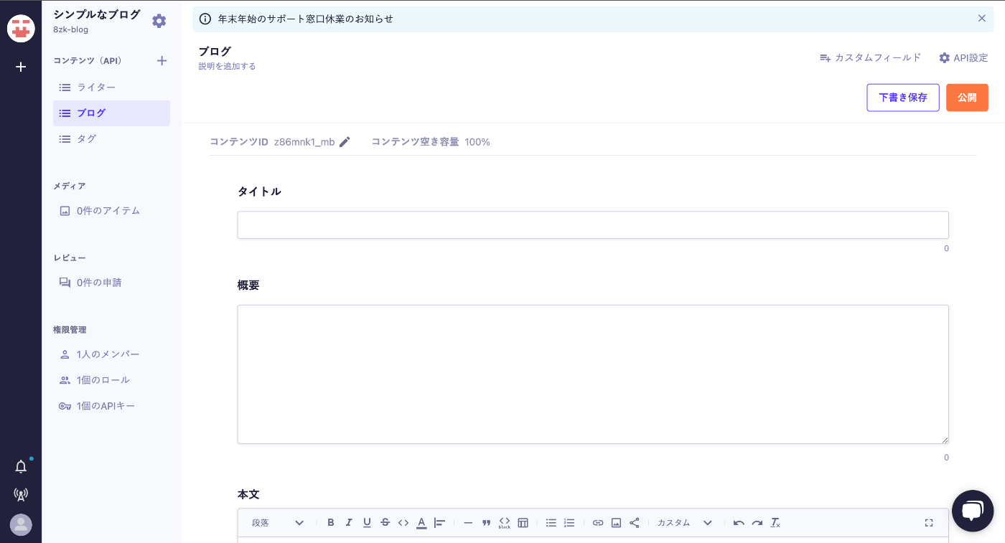Focus the タイトル input field
1005x543 pixels.
(593, 225)
